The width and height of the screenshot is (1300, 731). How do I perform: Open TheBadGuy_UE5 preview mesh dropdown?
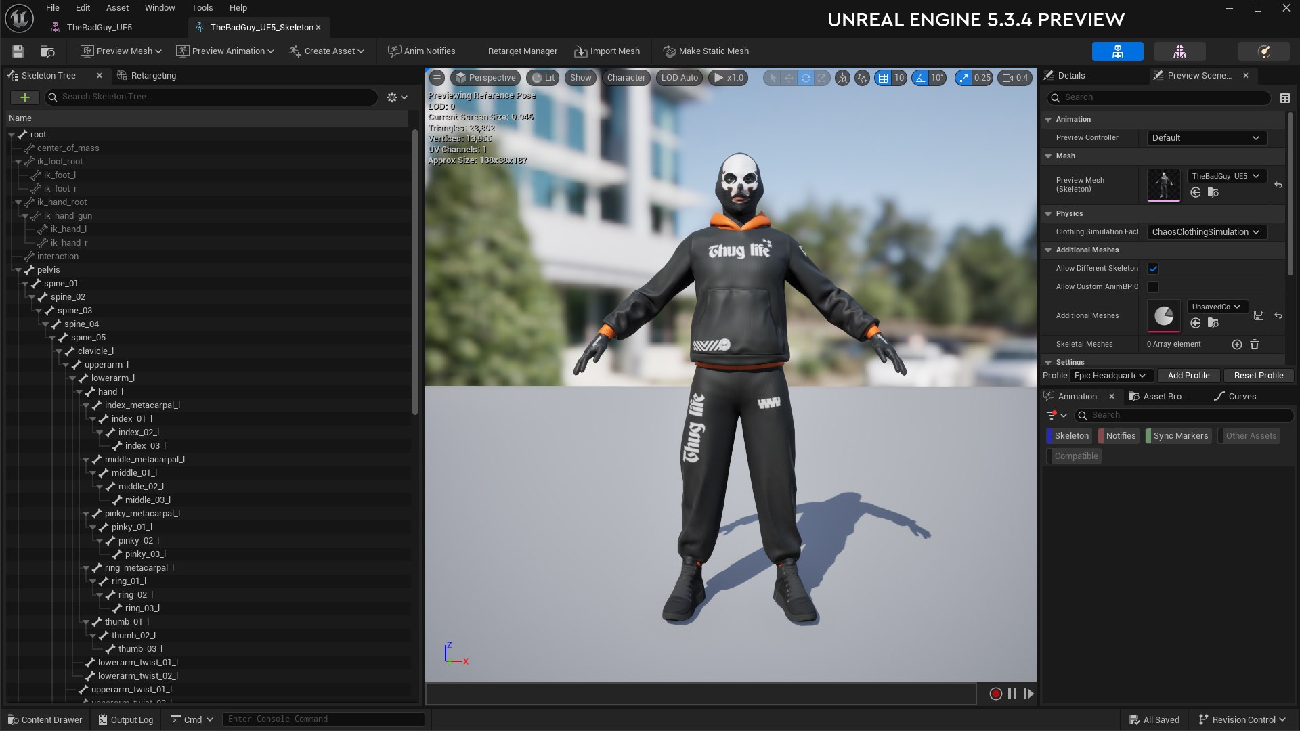[x=1226, y=176]
